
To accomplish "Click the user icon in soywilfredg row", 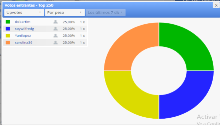I will 56,29.
